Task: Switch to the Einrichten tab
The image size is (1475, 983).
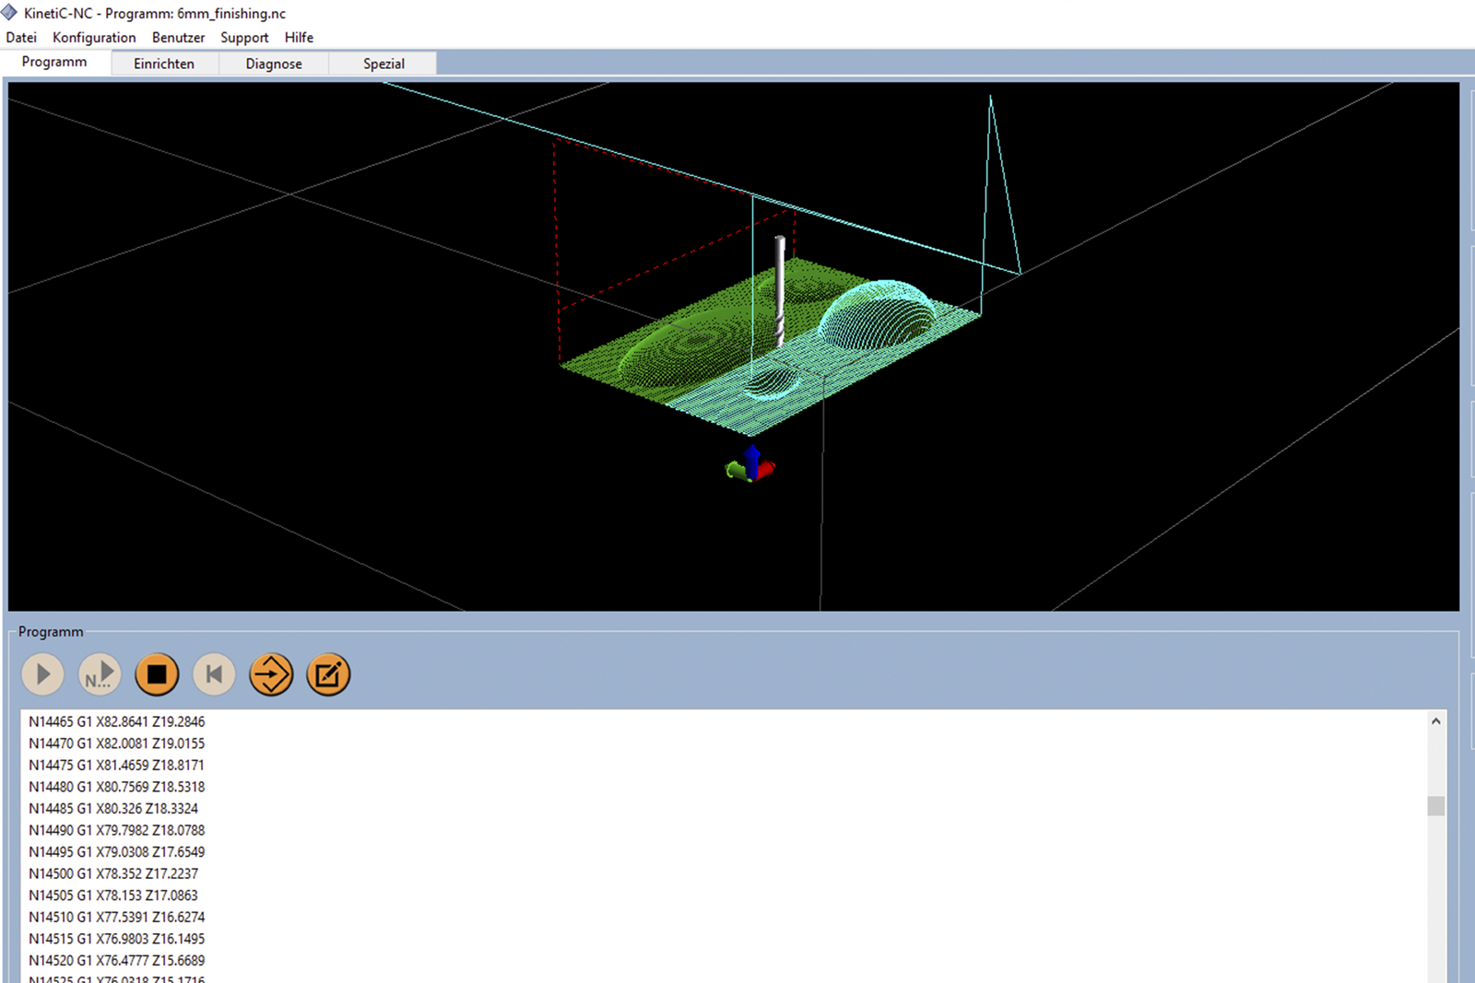Action: (x=164, y=64)
